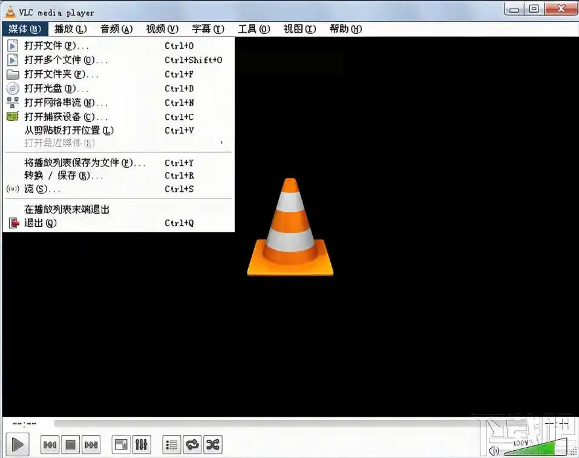Click the folder icon for 打开文件夹
Screen dimensions: 579x458
point(13,74)
